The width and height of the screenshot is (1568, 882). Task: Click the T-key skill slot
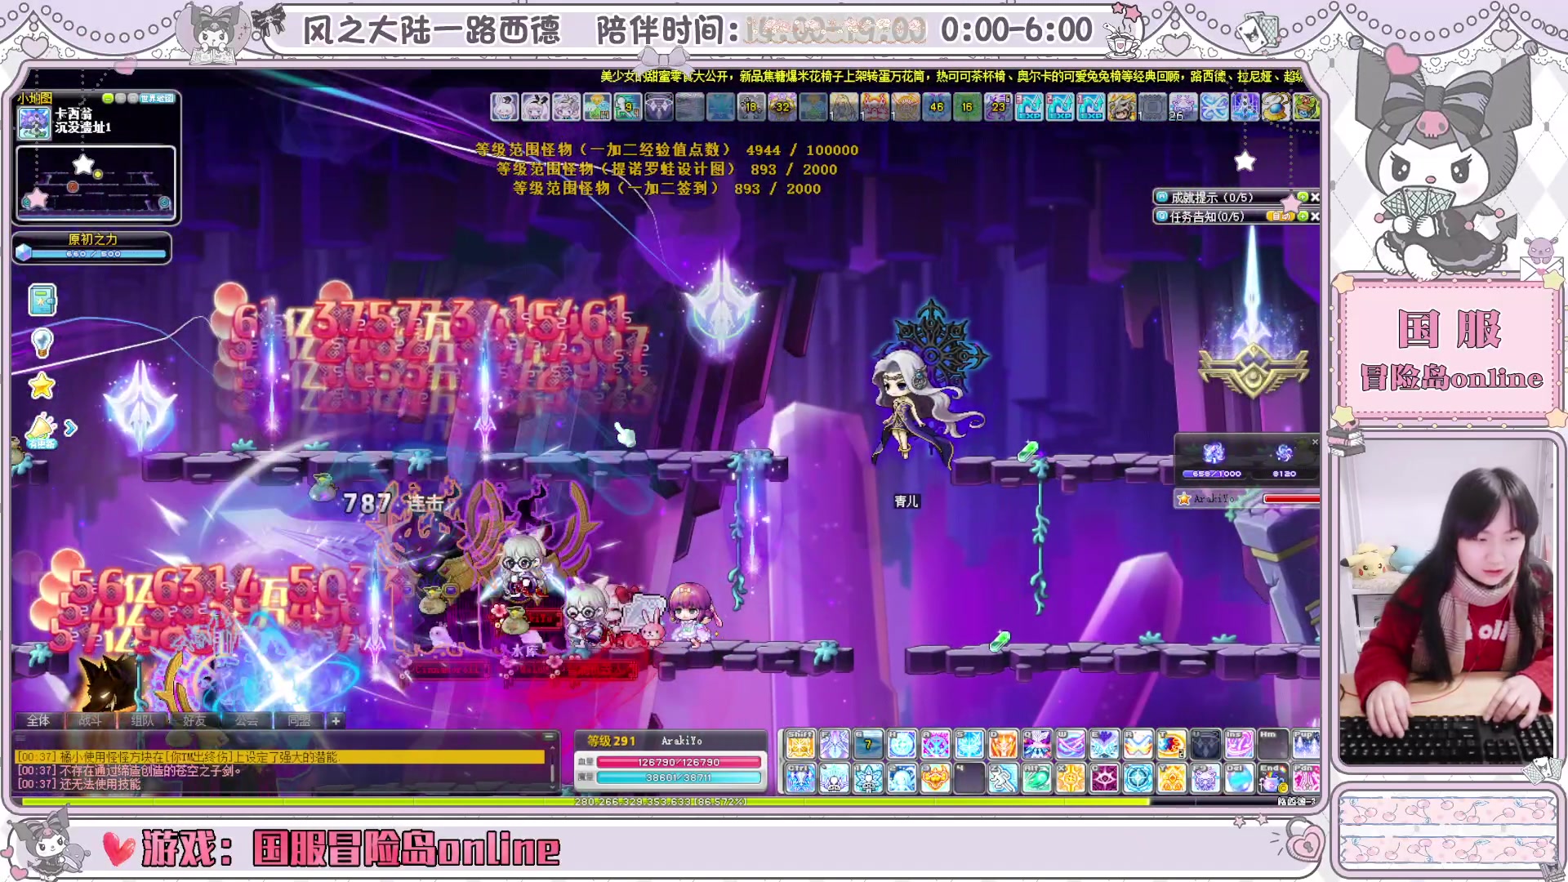click(1170, 744)
